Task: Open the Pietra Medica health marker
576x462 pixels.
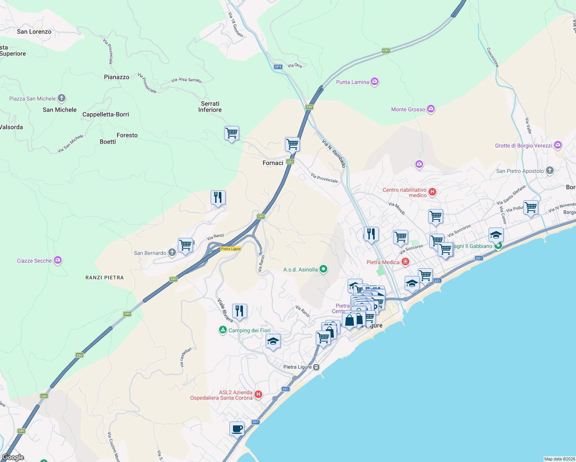Action: [405, 261]
